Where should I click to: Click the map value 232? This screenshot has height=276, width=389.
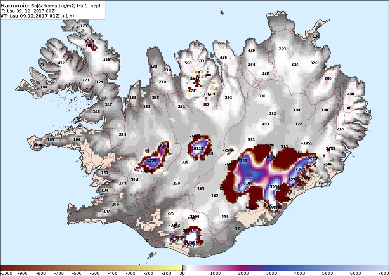(x=272, y=113)
